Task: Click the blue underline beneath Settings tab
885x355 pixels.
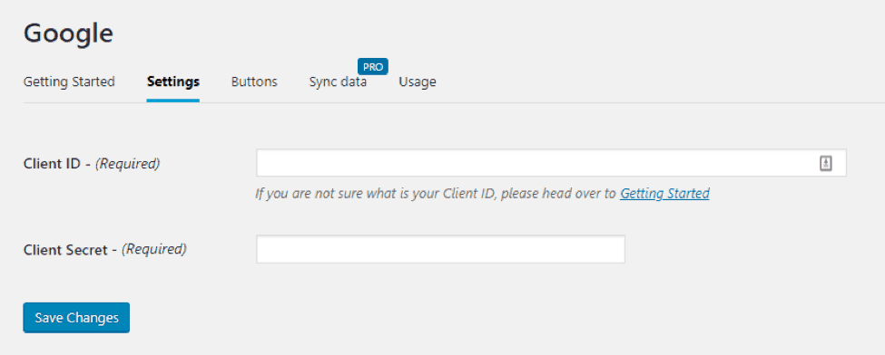Action: 172,101
